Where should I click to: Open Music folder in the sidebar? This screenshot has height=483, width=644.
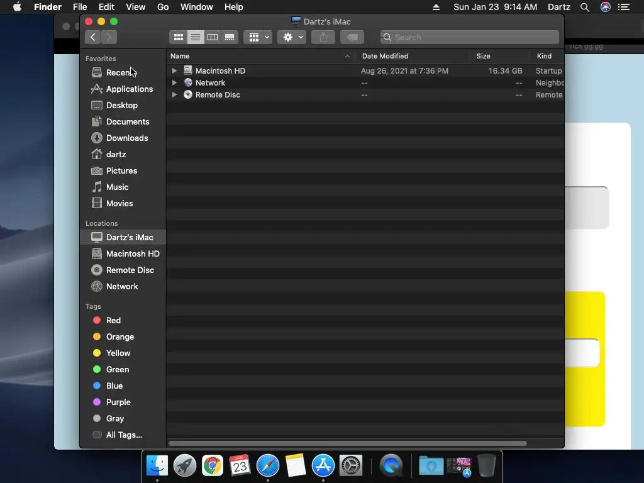coord(123,187)
